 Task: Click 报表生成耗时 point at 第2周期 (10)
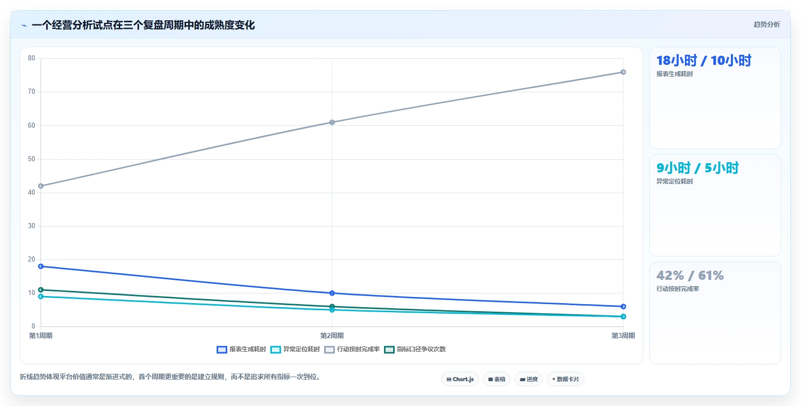pos(332,293)
